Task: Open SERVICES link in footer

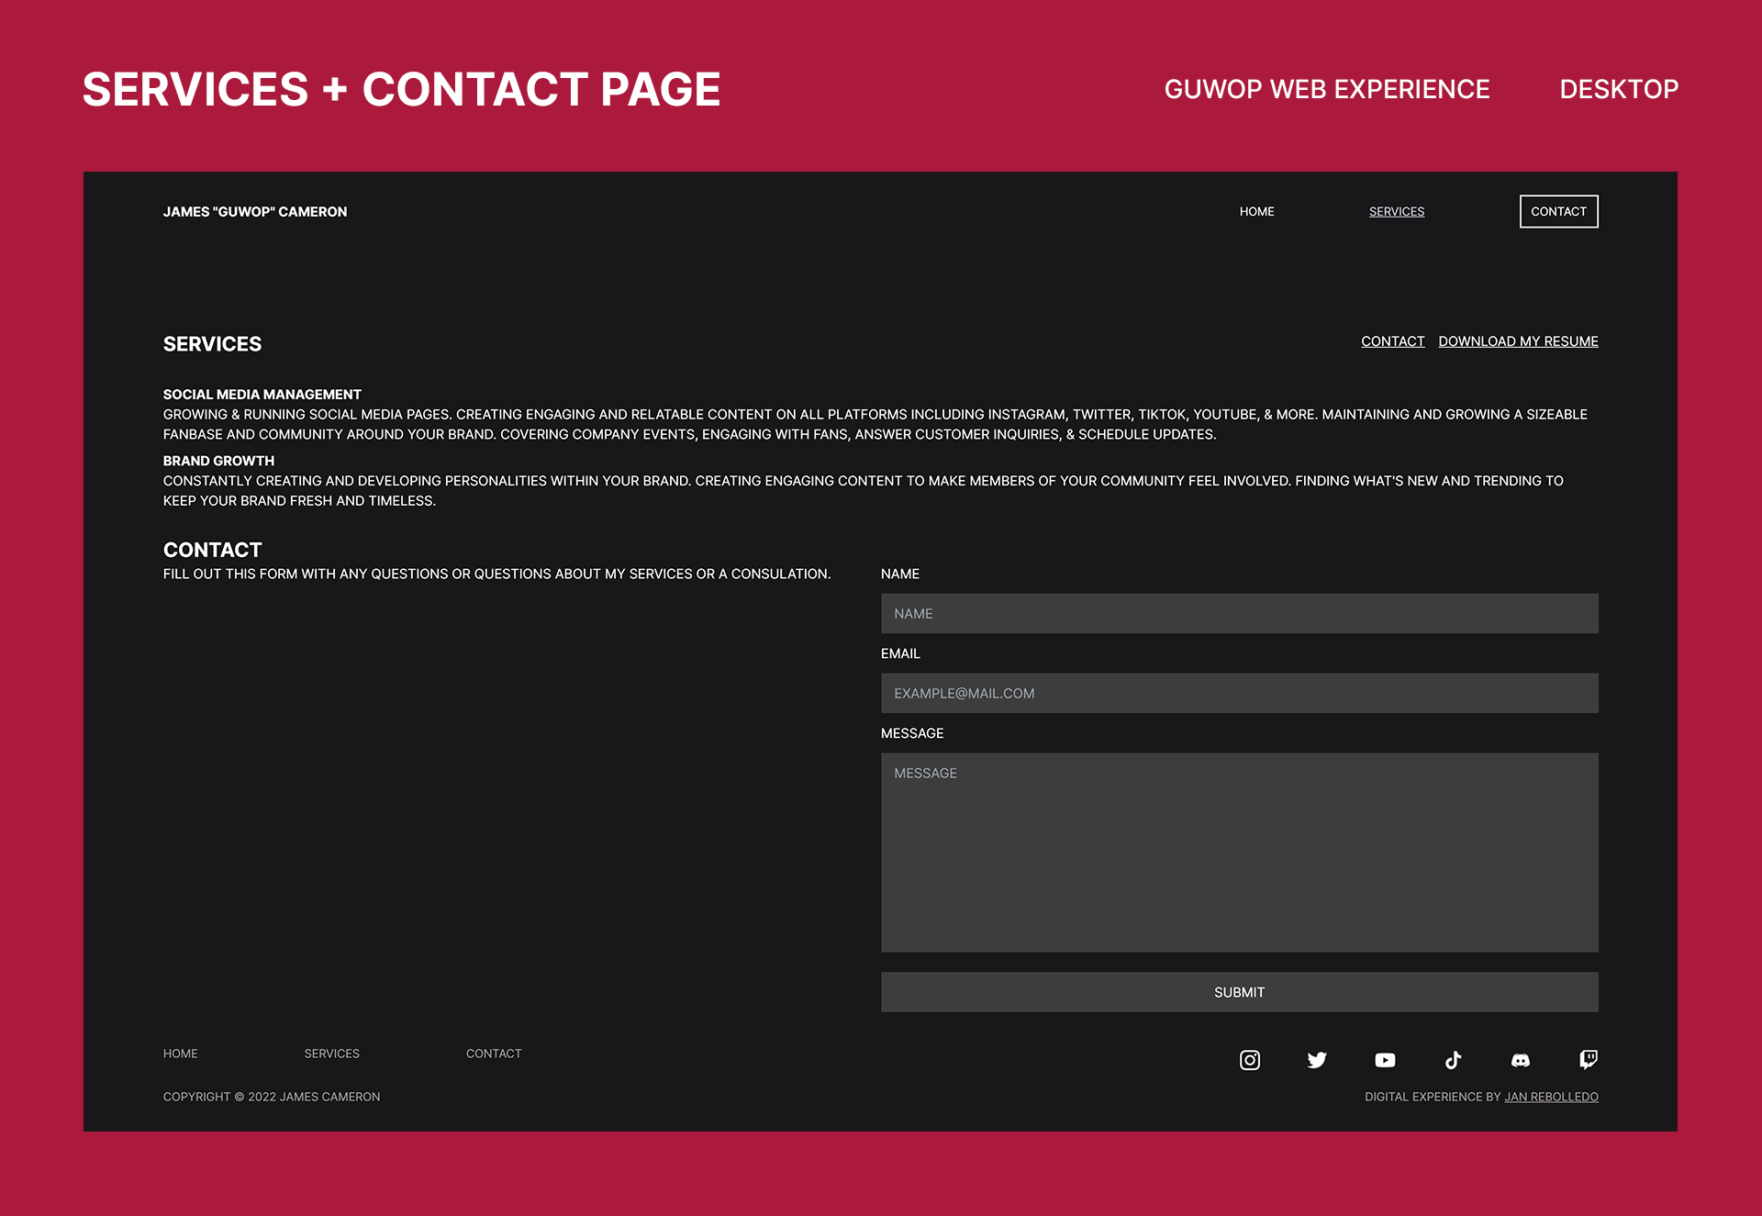Action: 331,1054
